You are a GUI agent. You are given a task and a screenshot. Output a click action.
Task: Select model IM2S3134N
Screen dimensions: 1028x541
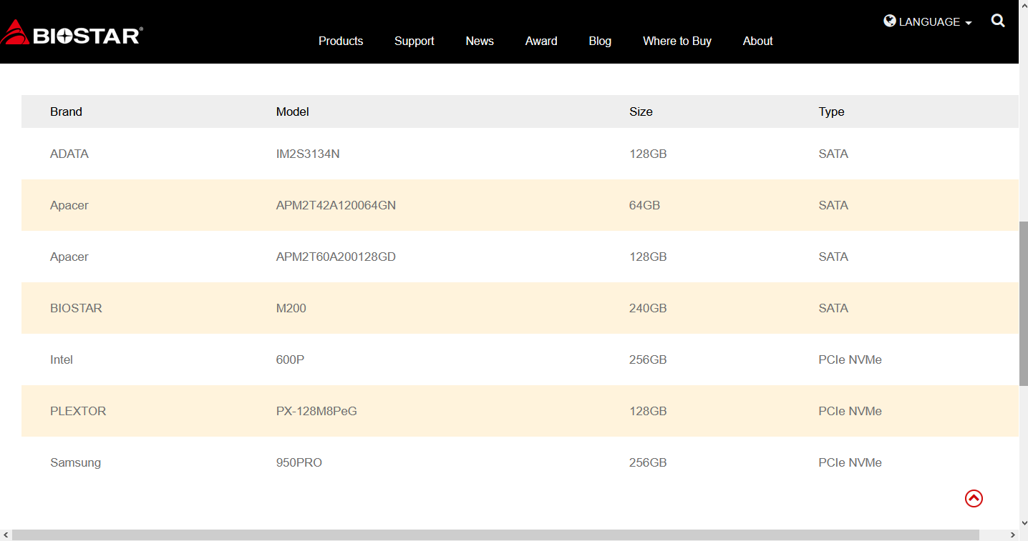pos(308,154)
